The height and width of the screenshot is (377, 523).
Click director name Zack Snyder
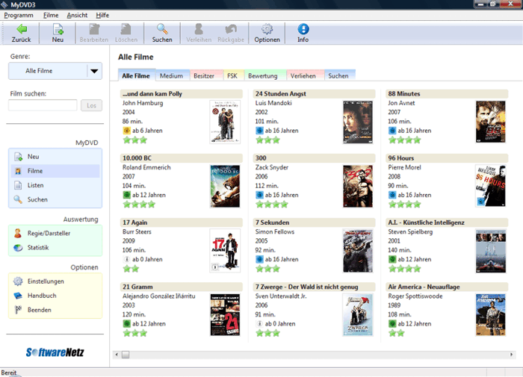click(272, 167)
